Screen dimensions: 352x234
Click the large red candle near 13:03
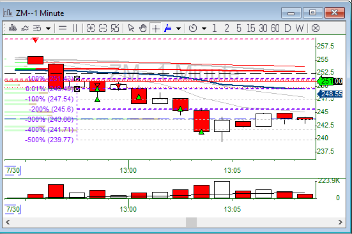click(x=202, y=121)
